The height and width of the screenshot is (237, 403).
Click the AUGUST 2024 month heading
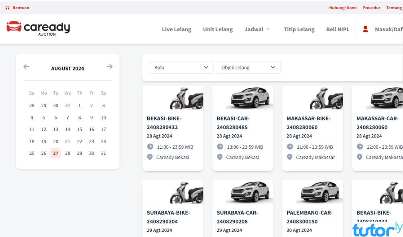coord(67,69)
